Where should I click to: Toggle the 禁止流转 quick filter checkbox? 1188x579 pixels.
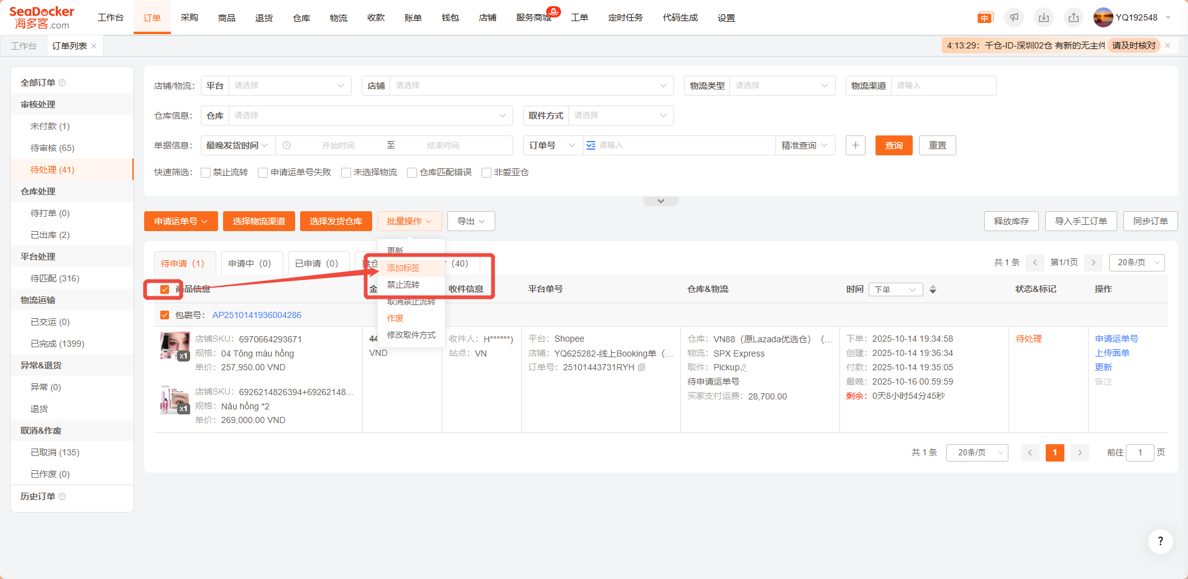tap(206, 173)
